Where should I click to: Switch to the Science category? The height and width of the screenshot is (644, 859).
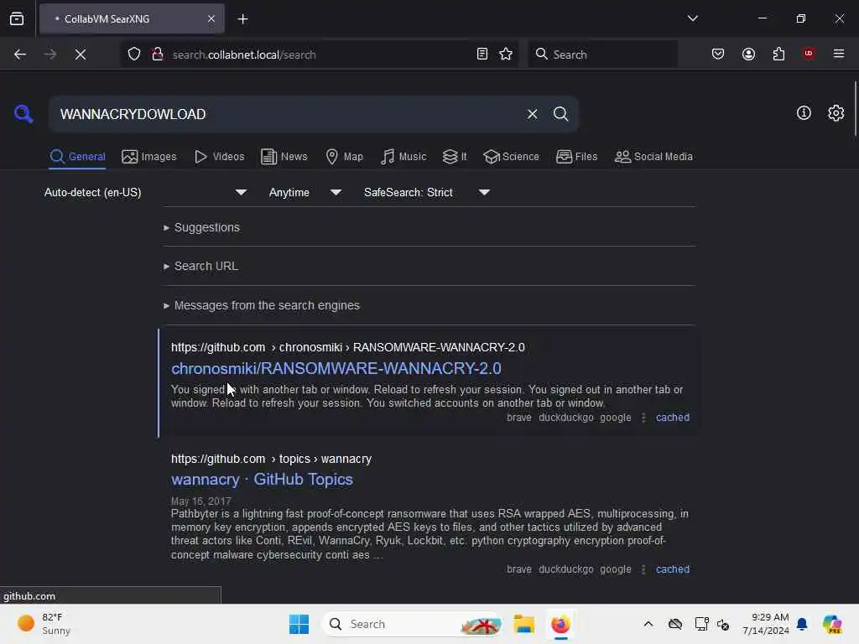click(511, 157)
